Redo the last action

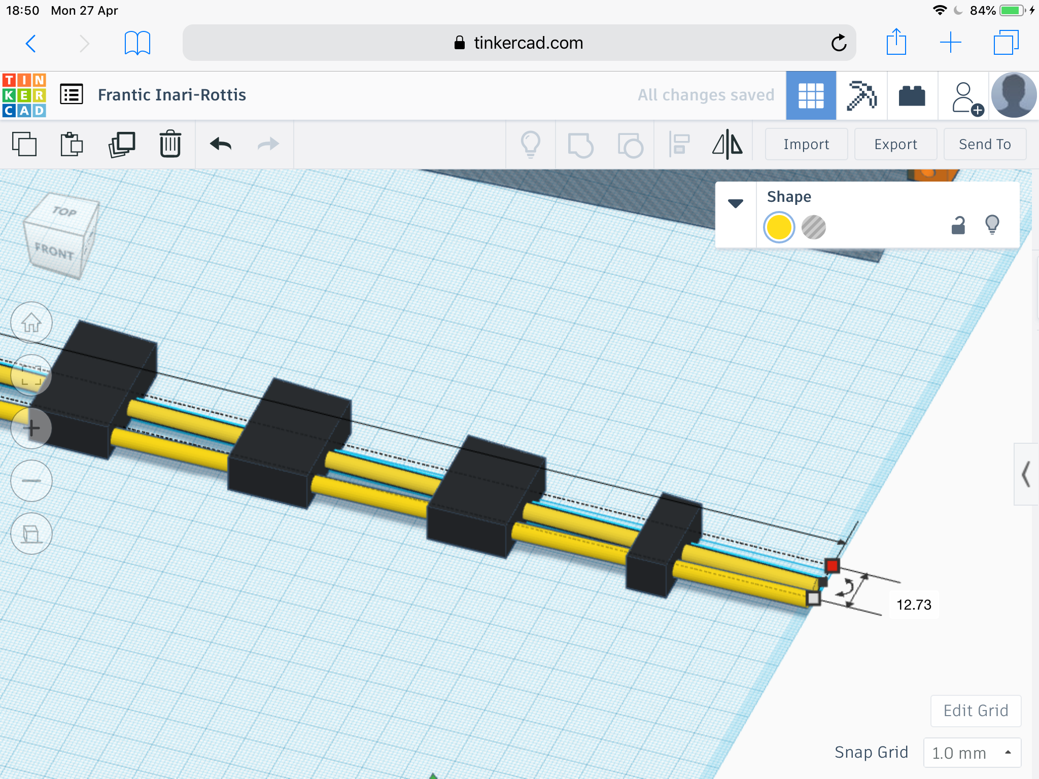coord(268,144)
